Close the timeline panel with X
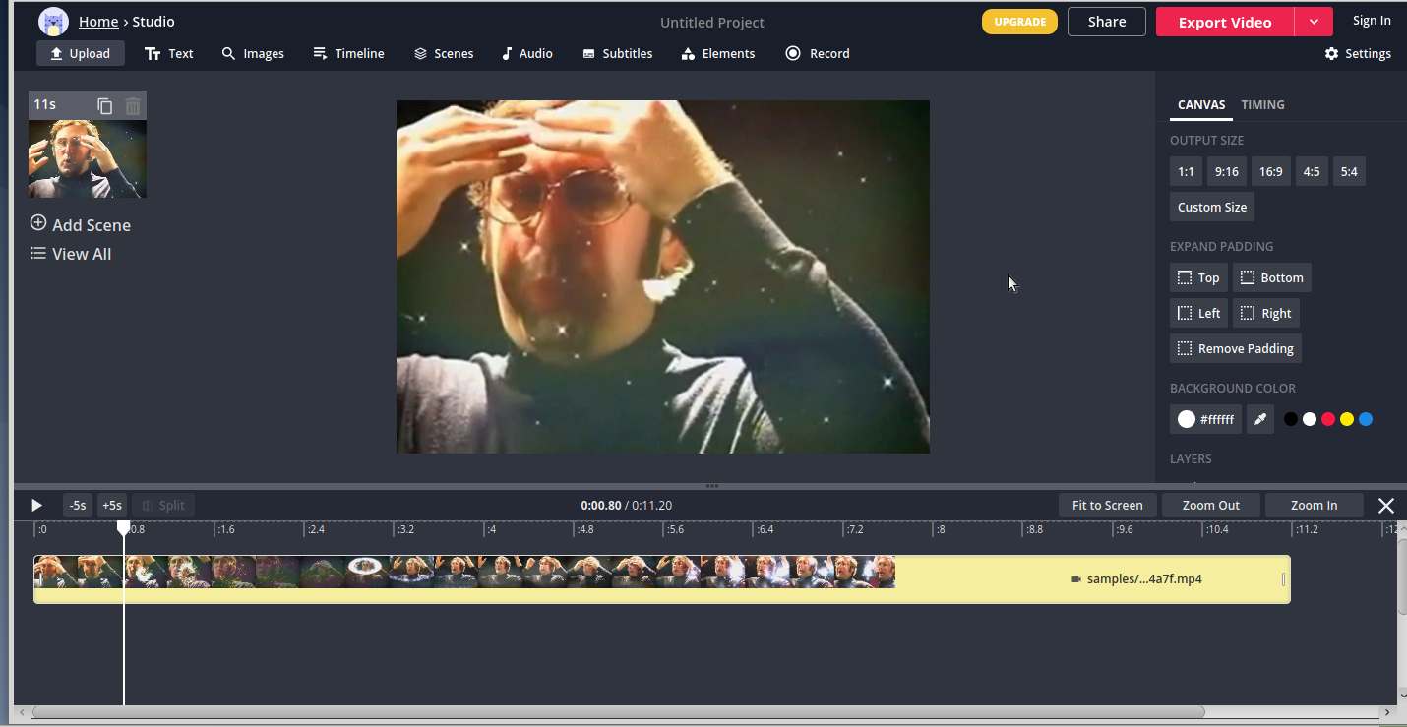This screenshot has width=1407, height=727. coord(1386,506)
